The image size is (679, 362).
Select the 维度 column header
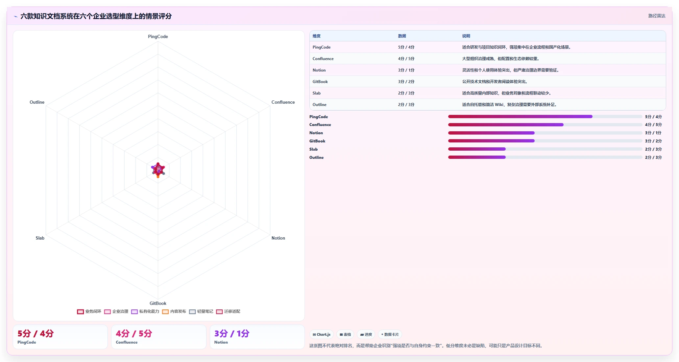click(x=317, y=36)
